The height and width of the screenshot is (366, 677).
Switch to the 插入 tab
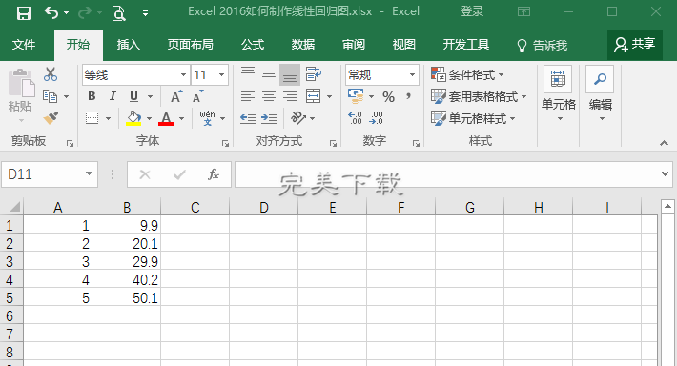(x=128, y=45)
